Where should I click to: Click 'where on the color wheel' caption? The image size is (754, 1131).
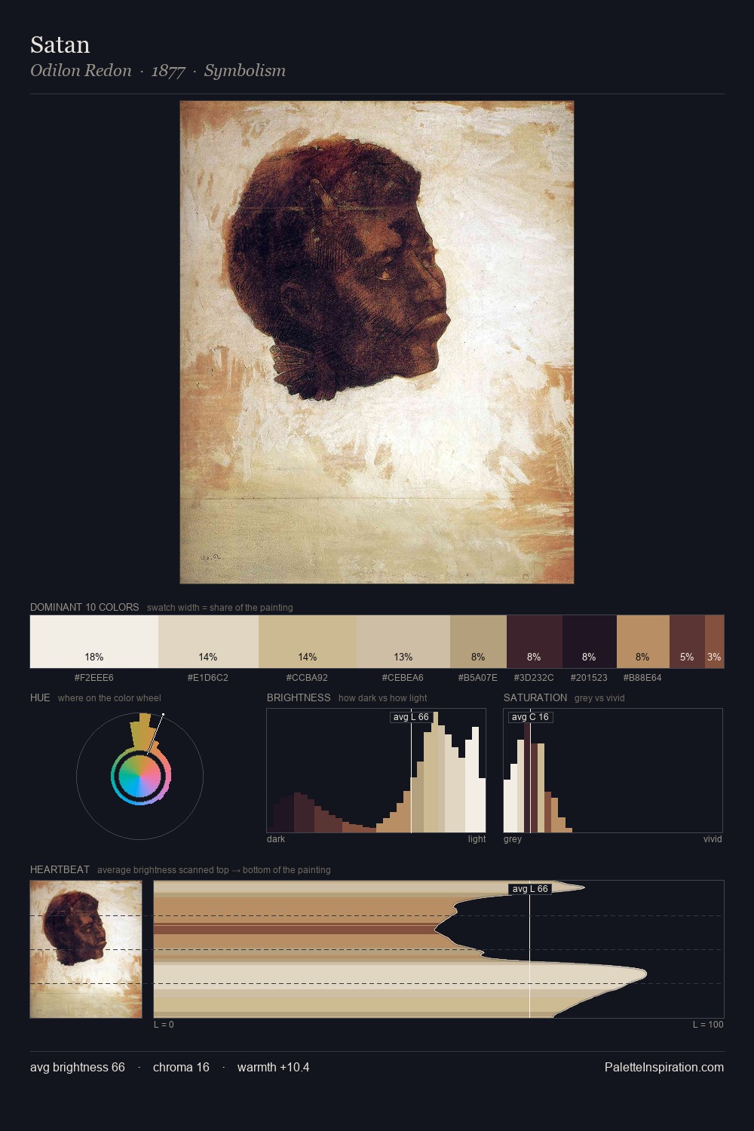click(x=109, y=698)
